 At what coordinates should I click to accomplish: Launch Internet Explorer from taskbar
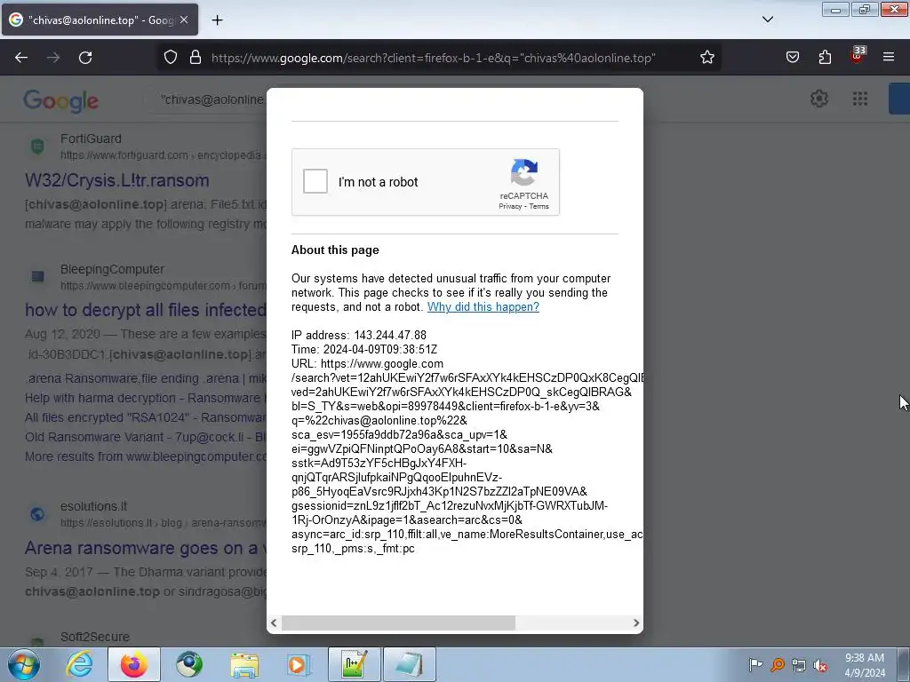point(79,664)
